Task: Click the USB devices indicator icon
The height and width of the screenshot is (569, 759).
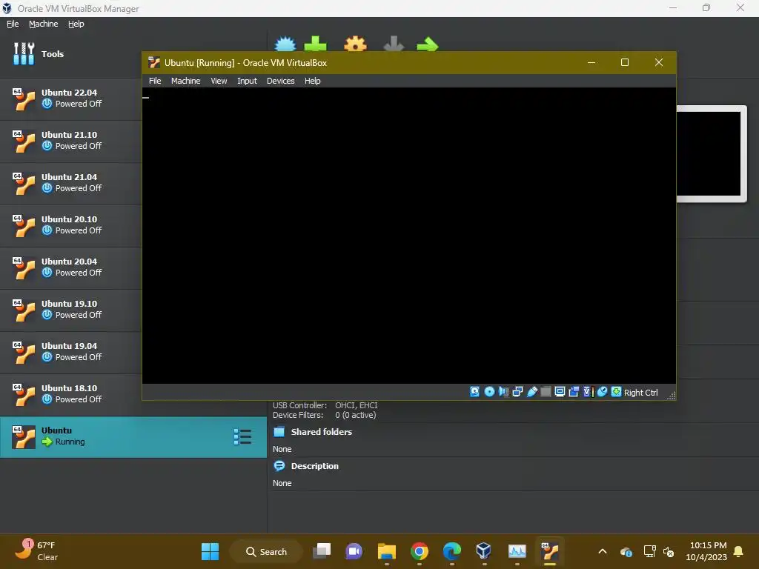Action: tap(531, 392)
